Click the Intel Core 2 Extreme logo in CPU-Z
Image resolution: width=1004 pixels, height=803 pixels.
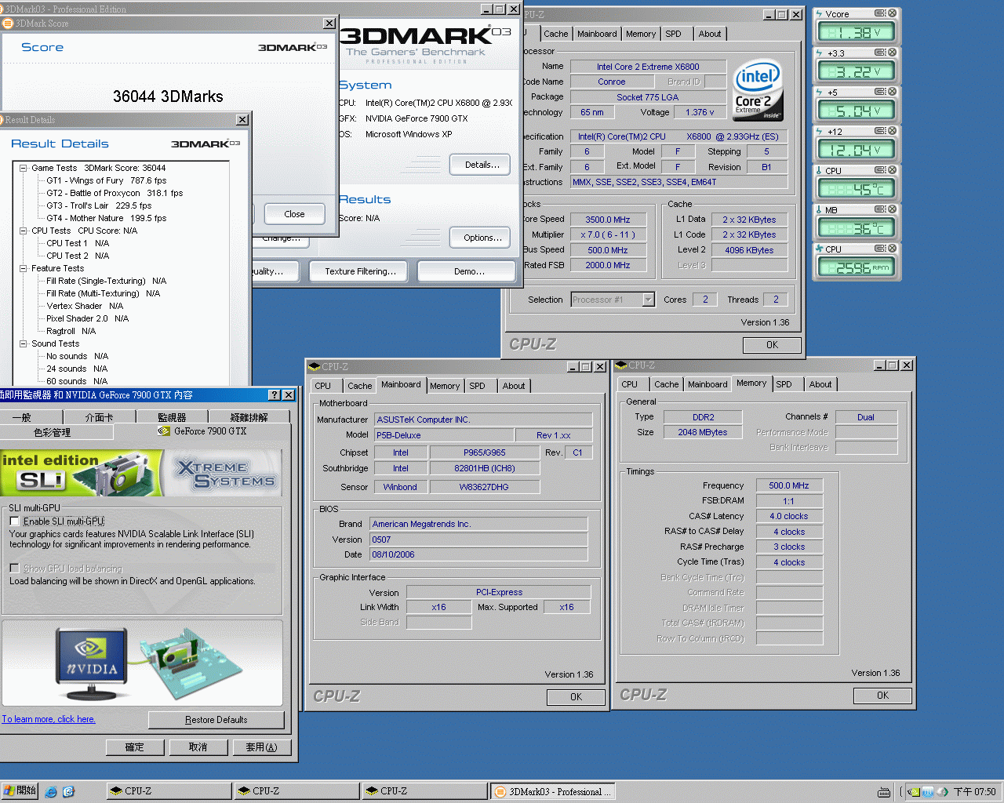pos(757,90)
